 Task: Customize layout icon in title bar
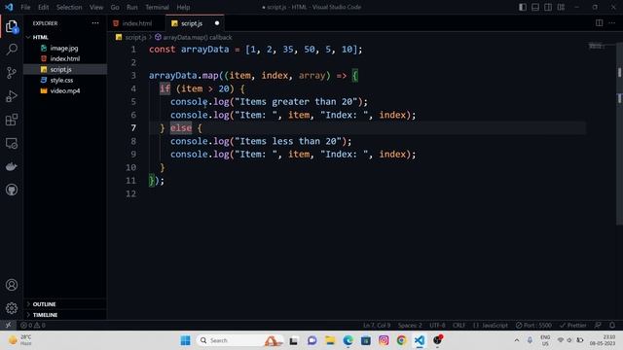point(561,7)
